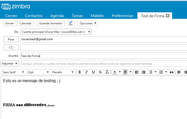Viewport: 187px width, 119px height.
Task: Apply underline formatting
Action: pyautogui.click(x=93, y=72)
